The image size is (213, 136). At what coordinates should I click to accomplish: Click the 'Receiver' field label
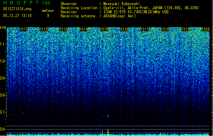(69, 12)
